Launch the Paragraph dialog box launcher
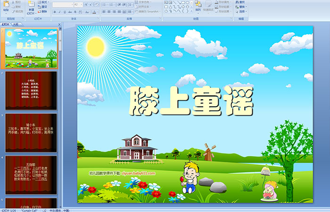Viewport: 330px width, 212px height. (x=160, y=18)
